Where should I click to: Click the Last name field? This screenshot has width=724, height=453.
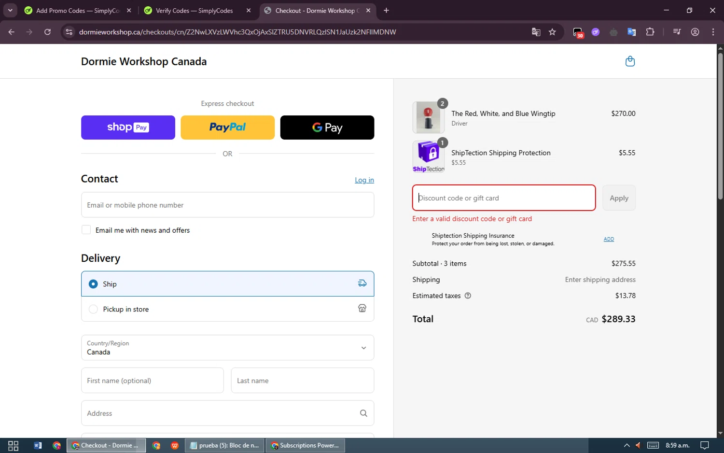303,381
